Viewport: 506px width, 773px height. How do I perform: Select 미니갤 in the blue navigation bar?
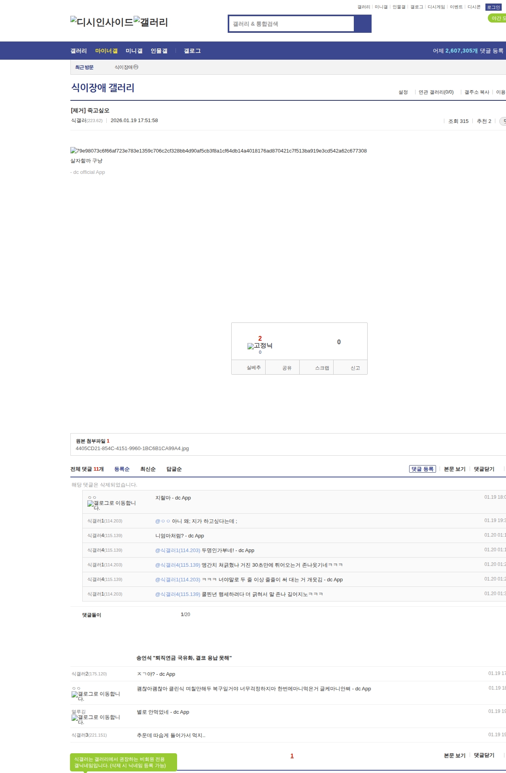click(134, 51)
